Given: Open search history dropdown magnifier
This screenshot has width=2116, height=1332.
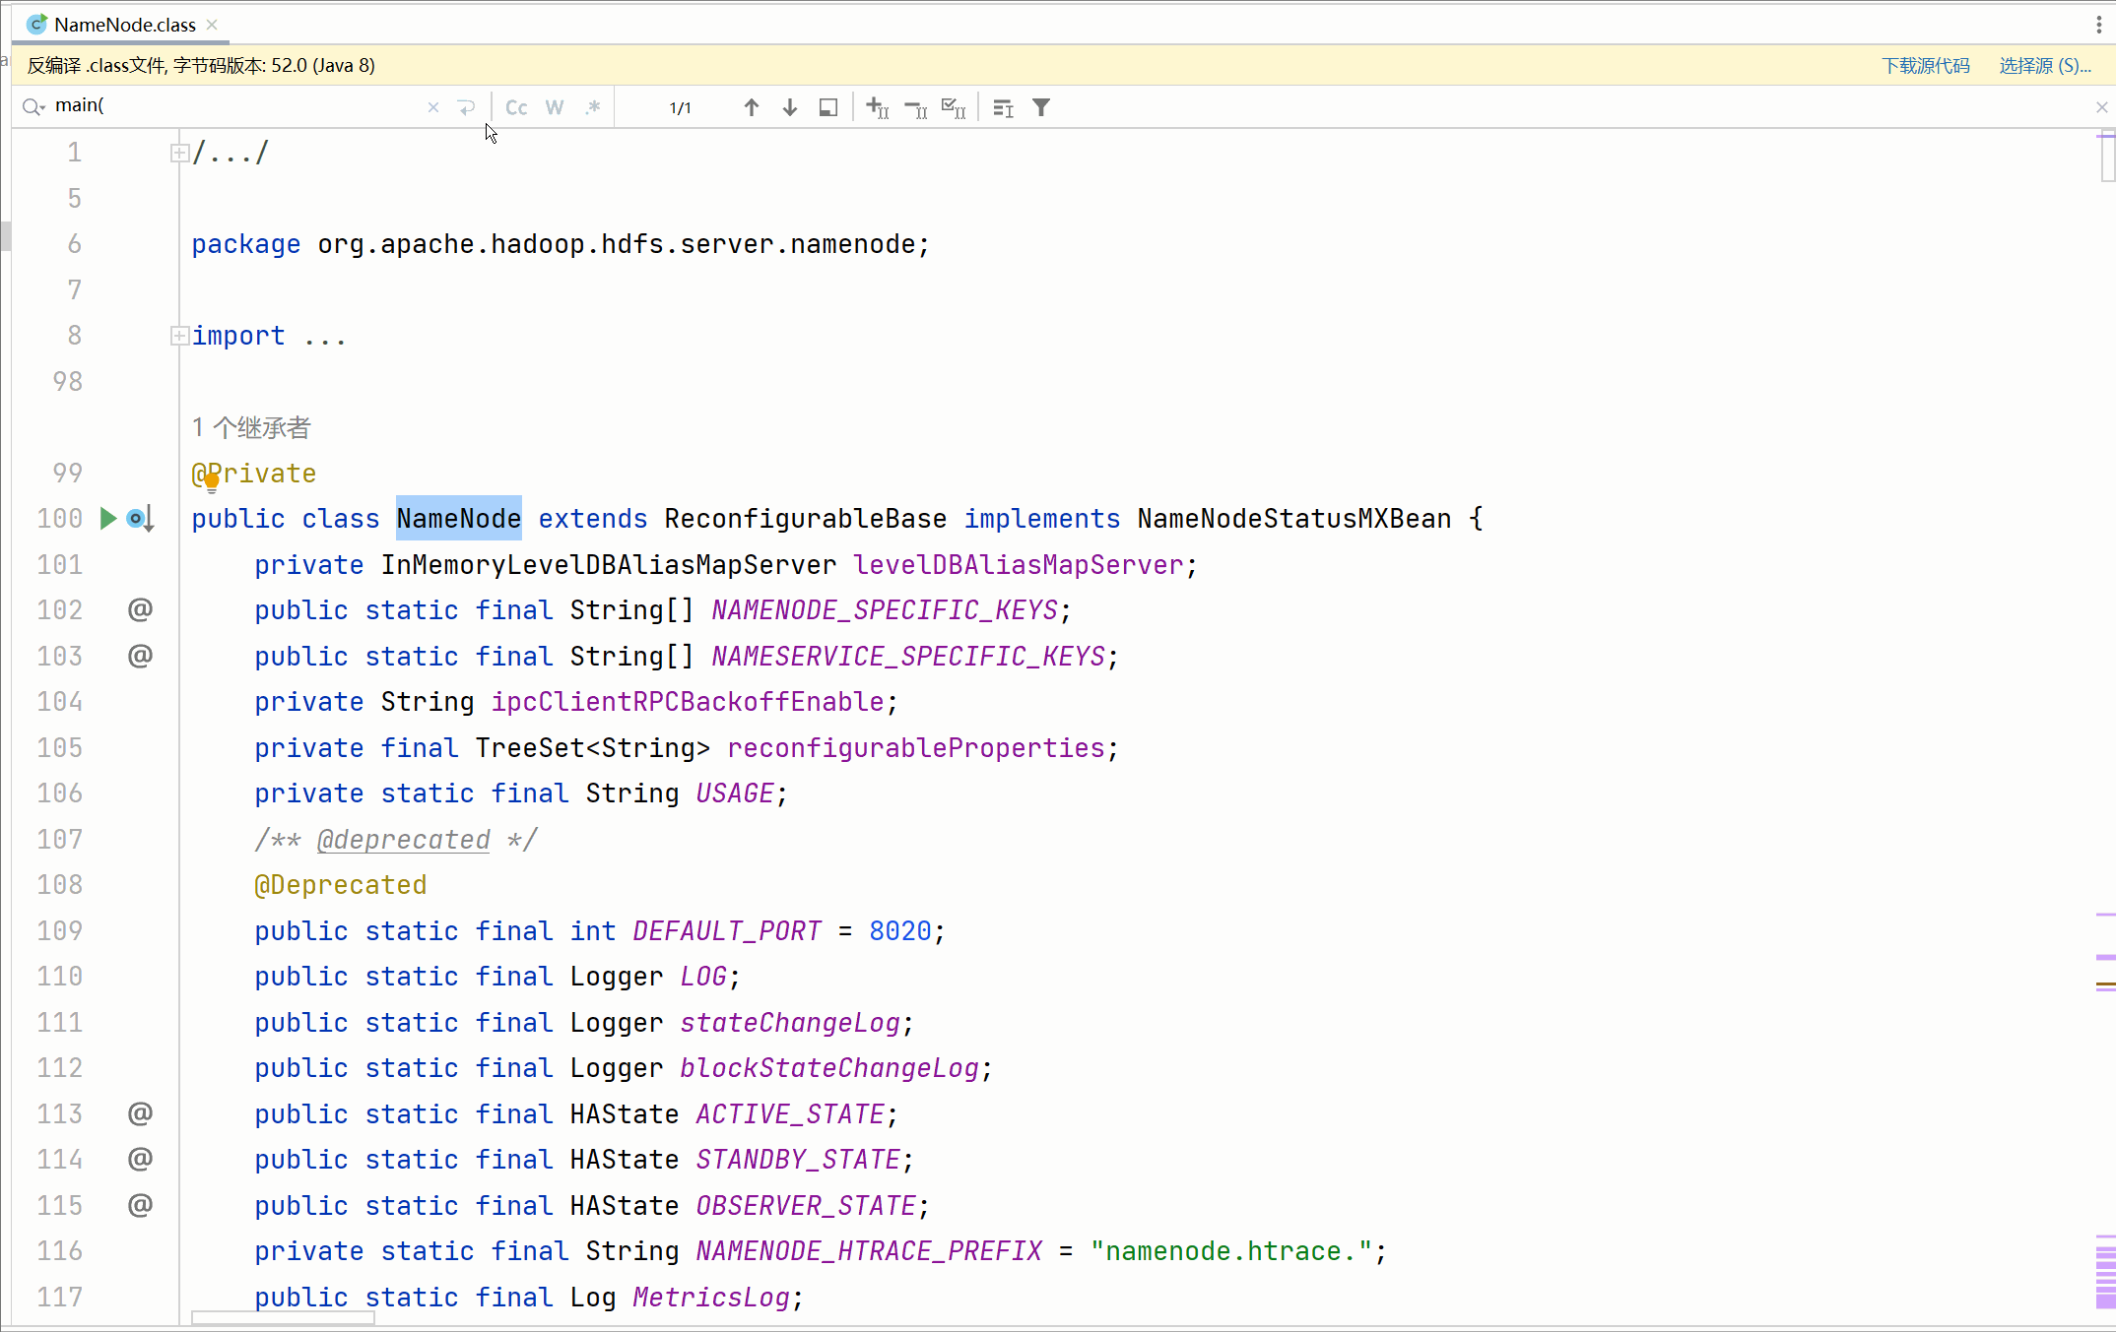Looking at the screenshot, I should (x=34, y=106).
